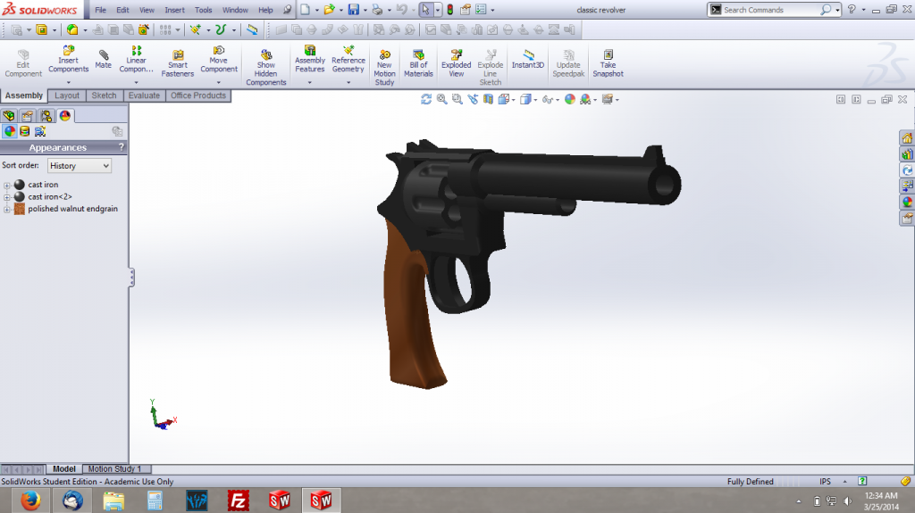Create an Exploded View
This screenshot has width=915, height=513.
pyautogui.click(x=457, y=63)
